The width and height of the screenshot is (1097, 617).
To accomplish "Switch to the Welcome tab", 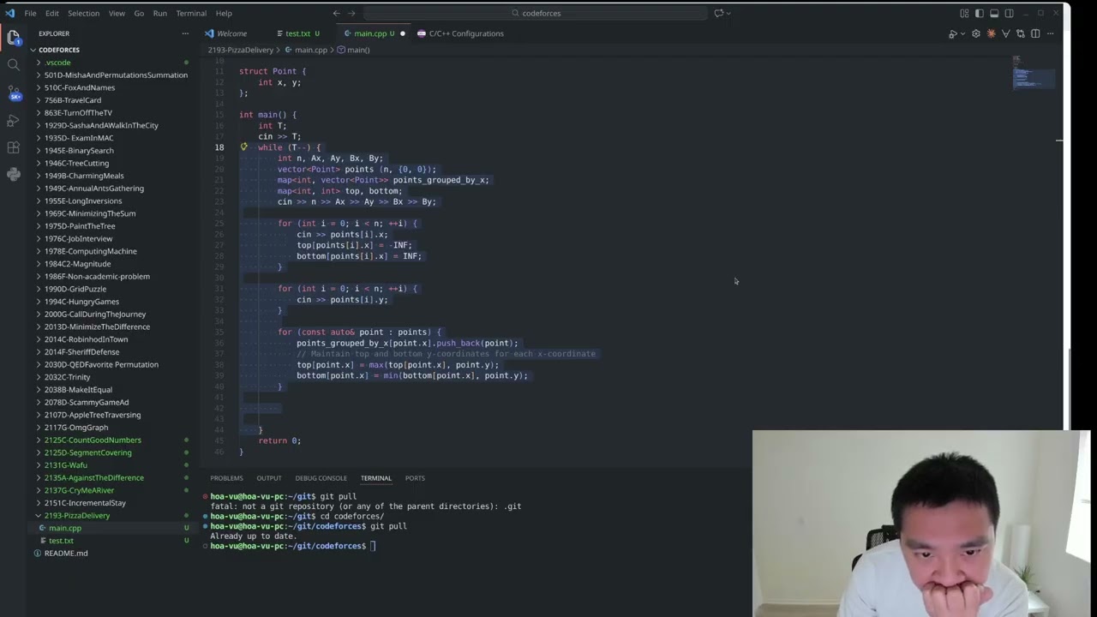I will (225, 33).
